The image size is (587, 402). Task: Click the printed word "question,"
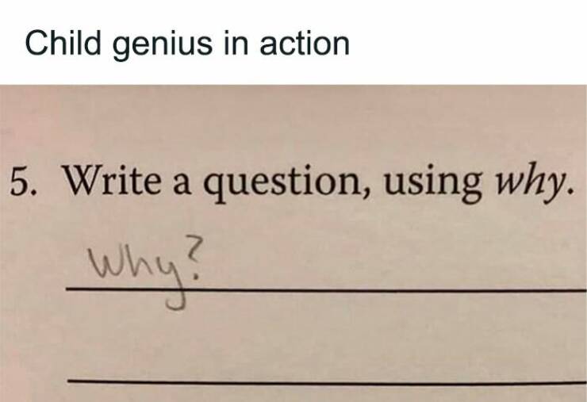point(289,184)
